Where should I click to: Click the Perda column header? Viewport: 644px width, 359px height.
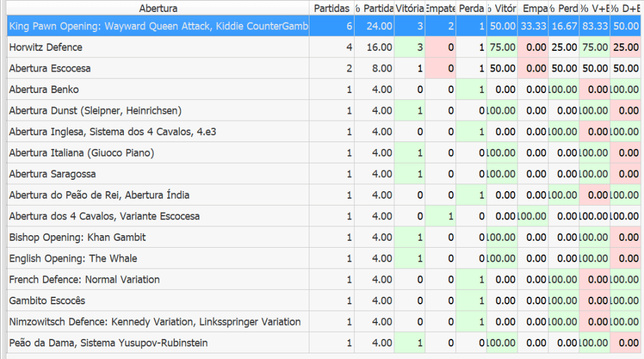(471, 8)
